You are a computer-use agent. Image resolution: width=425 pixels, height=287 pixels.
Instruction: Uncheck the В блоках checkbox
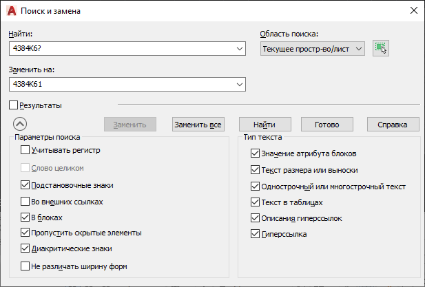pyautogui.click(x=25, y=217)
